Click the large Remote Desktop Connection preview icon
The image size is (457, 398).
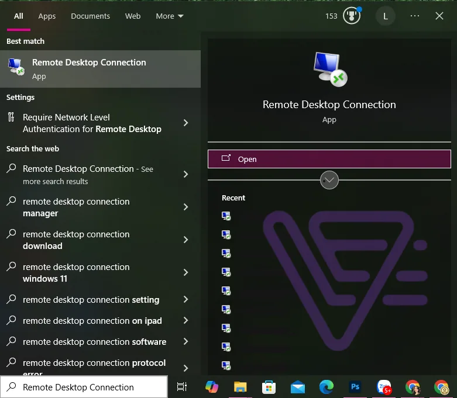point(330,69)
